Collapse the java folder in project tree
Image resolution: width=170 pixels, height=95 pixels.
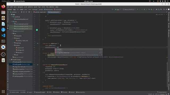tap(11, 22)
